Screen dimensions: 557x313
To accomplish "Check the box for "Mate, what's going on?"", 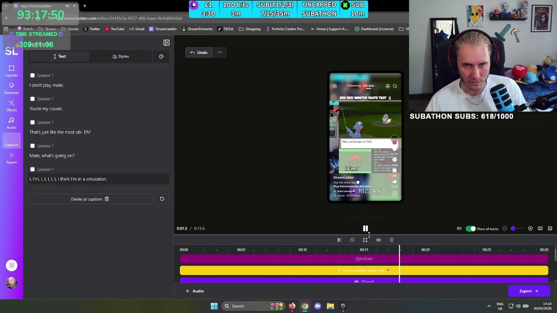I will (32, 146).
